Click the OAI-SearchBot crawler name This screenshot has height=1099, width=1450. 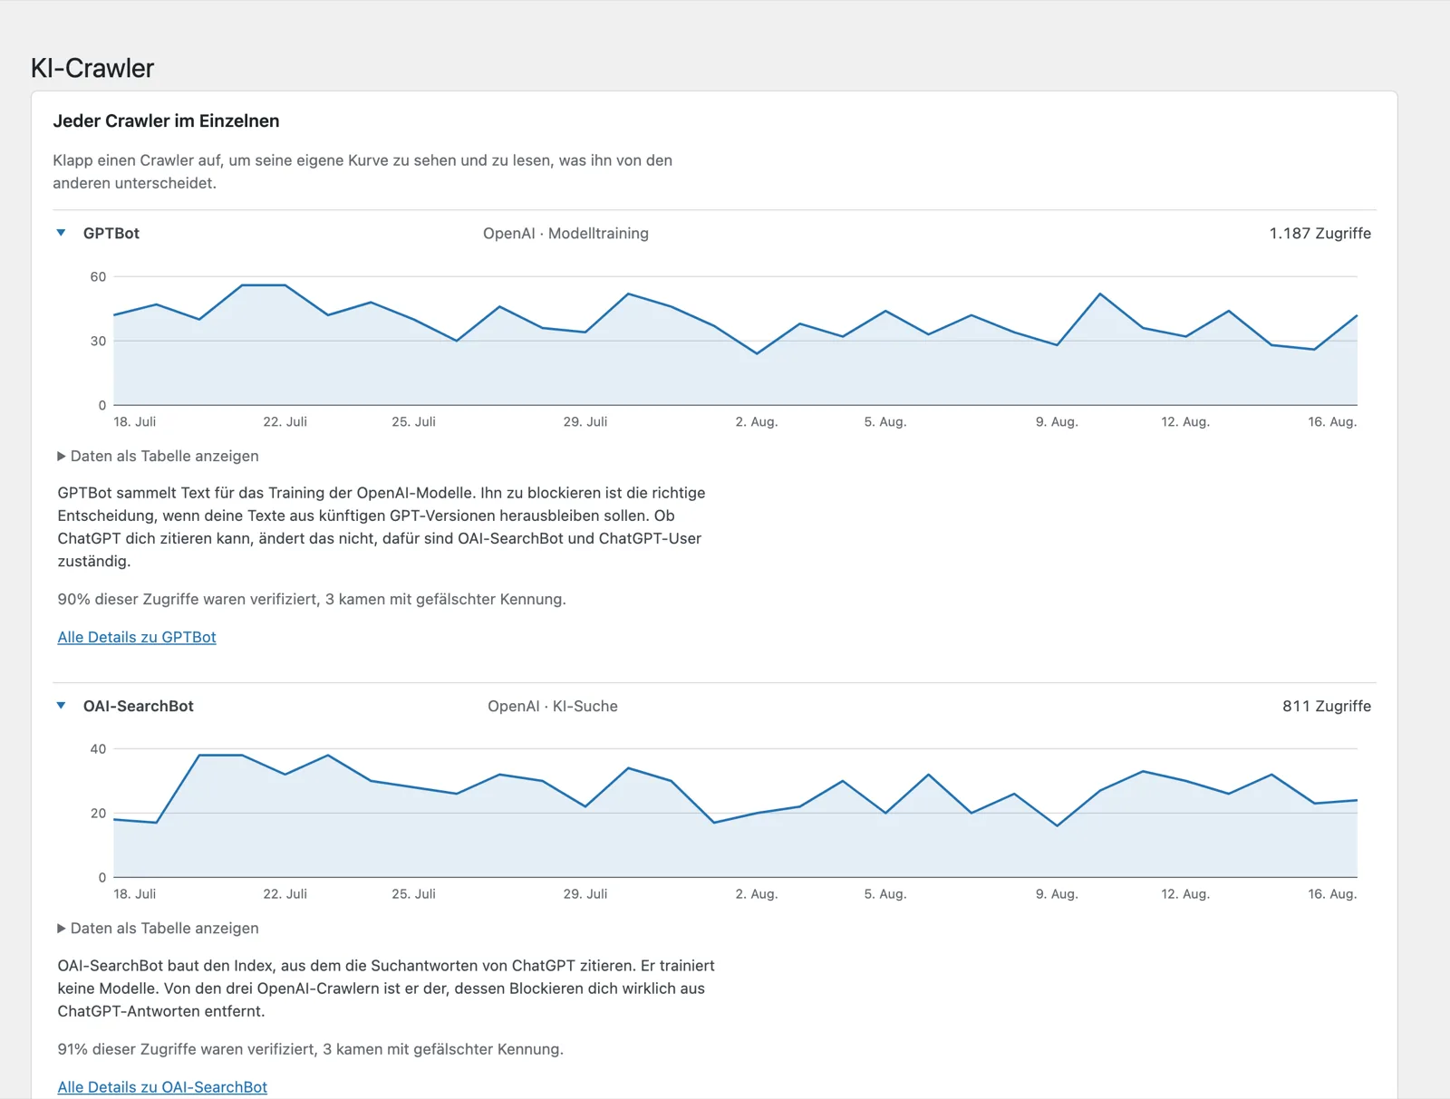[x=139, y=706]
